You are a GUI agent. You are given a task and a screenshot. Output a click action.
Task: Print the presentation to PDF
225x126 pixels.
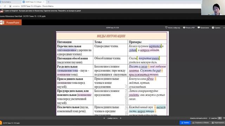pos(189,28)
